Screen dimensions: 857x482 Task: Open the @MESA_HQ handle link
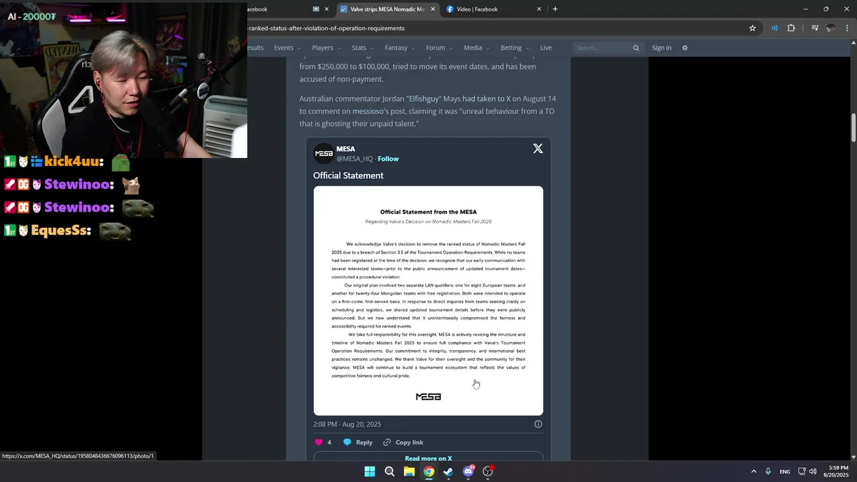tap(355, 159)
